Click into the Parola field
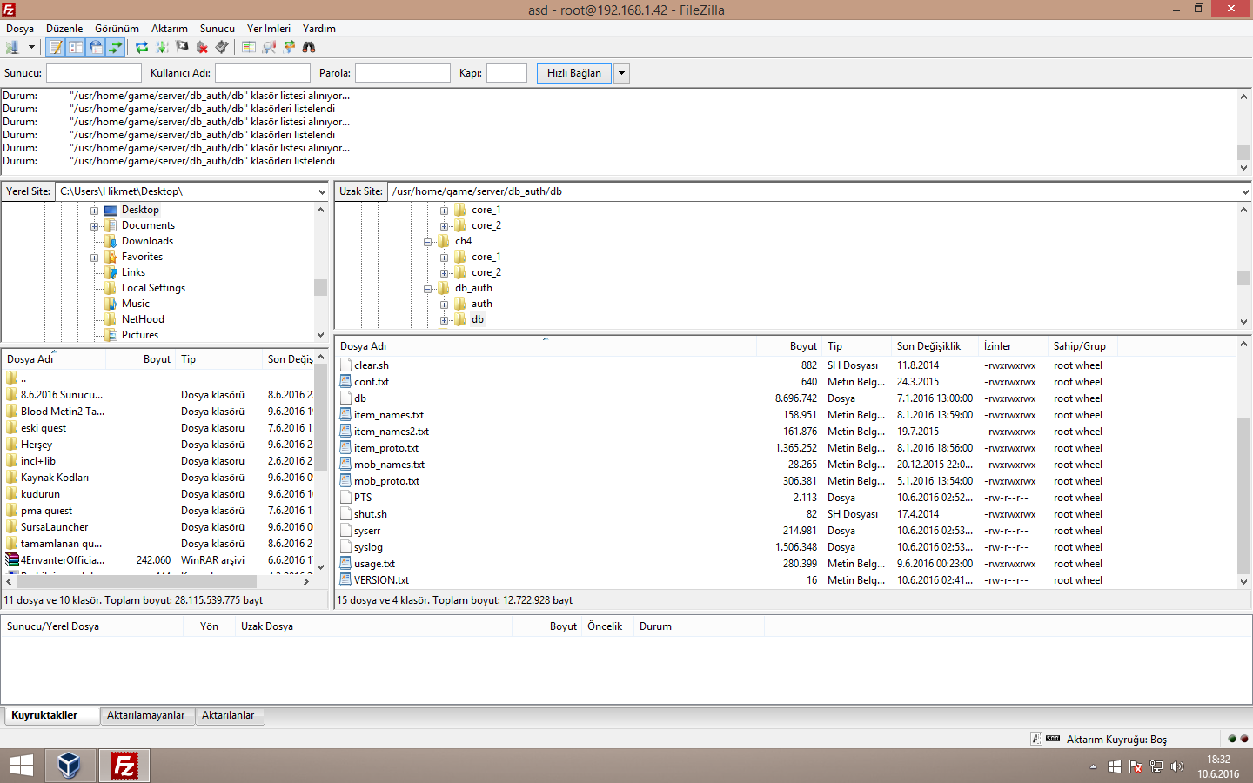Image resolution: width=1253 pixels, height=783 pixels. [x=403, y=73]
